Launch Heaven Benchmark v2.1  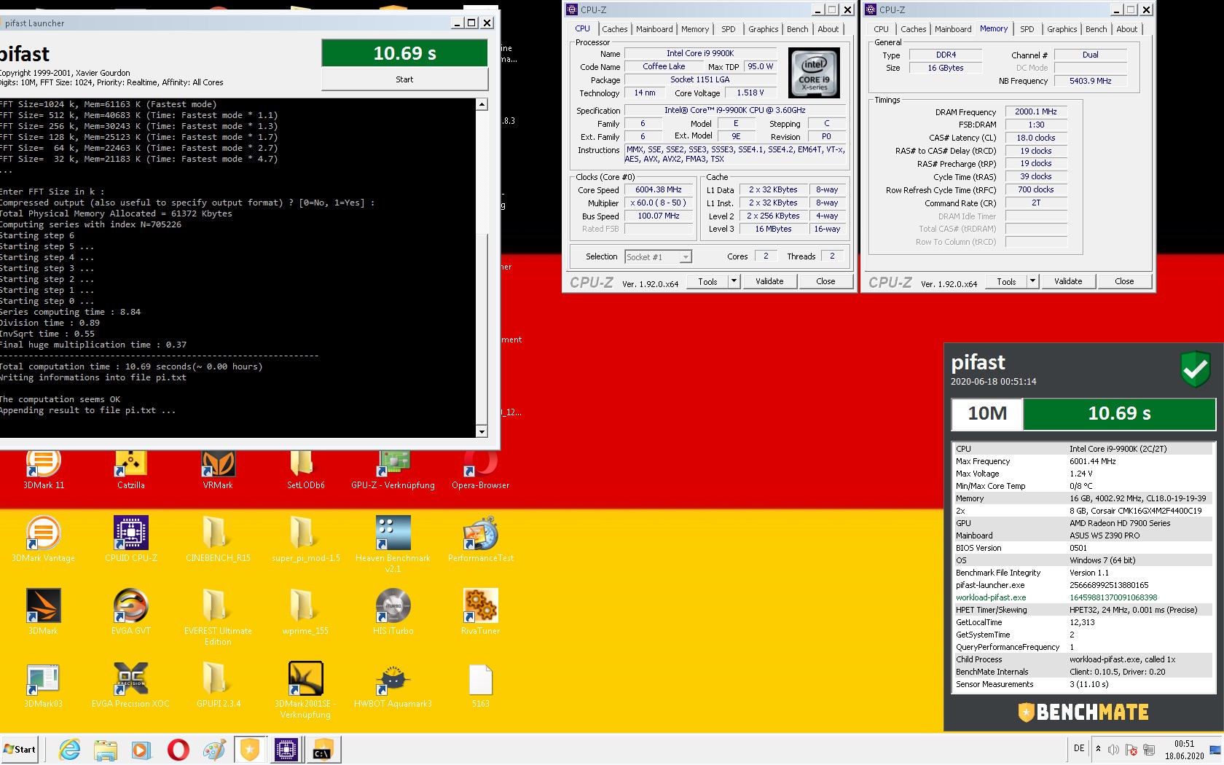click(393, 544)
